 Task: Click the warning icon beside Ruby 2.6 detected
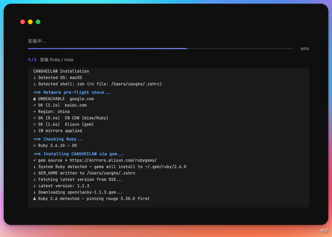point(34,199)
